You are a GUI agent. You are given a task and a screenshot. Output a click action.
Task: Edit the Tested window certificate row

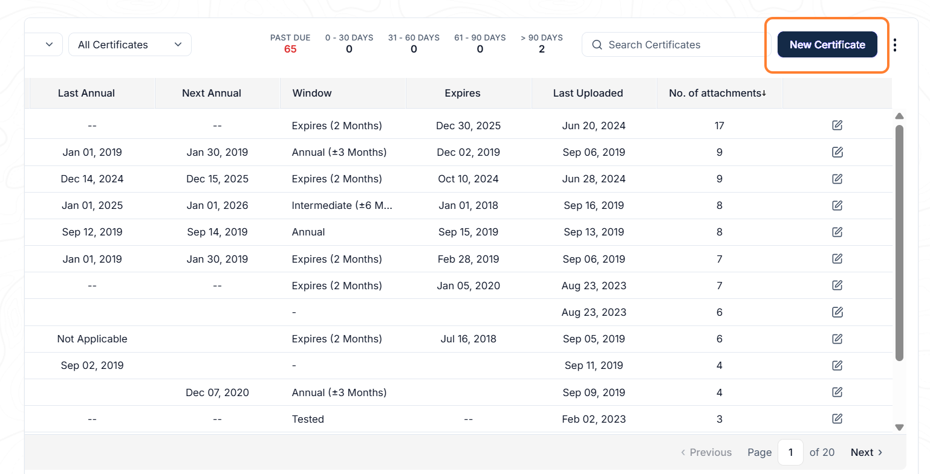[x=837, y=418]
